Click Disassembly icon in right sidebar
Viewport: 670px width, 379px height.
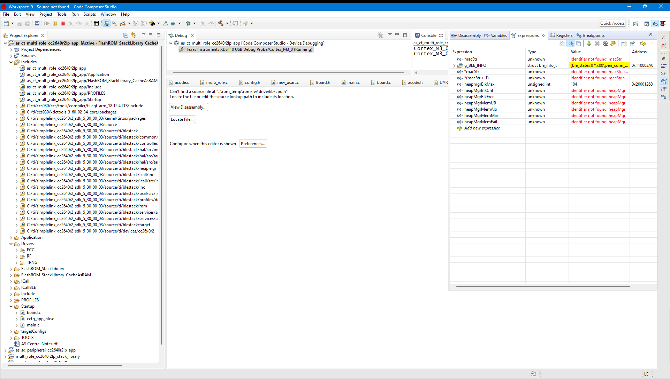[x=664, y=66]
